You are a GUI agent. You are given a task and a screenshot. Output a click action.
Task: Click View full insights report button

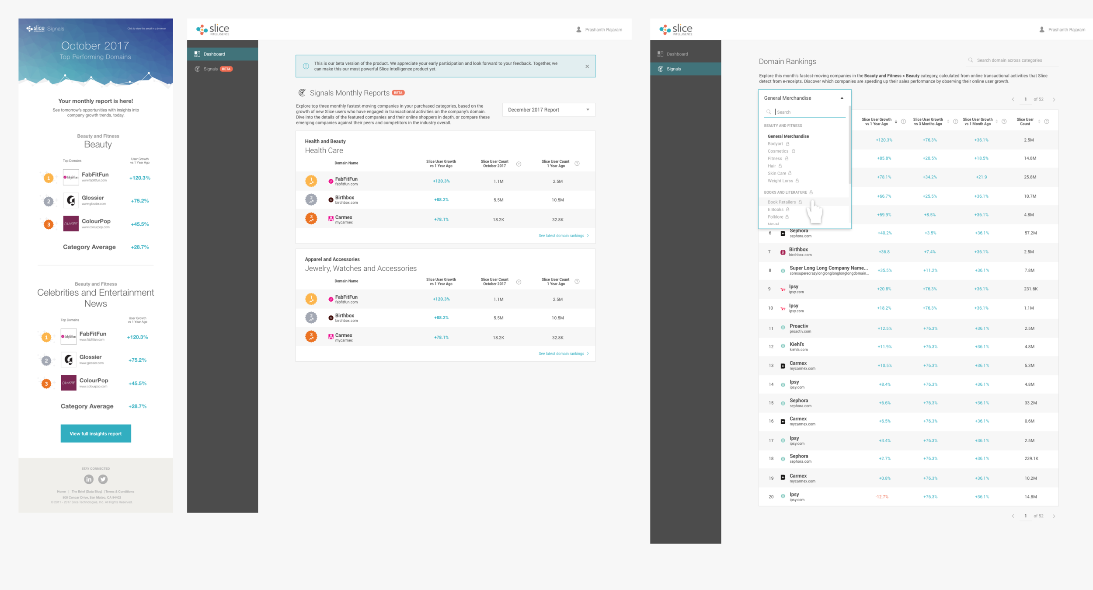click(x=96, y=433)
